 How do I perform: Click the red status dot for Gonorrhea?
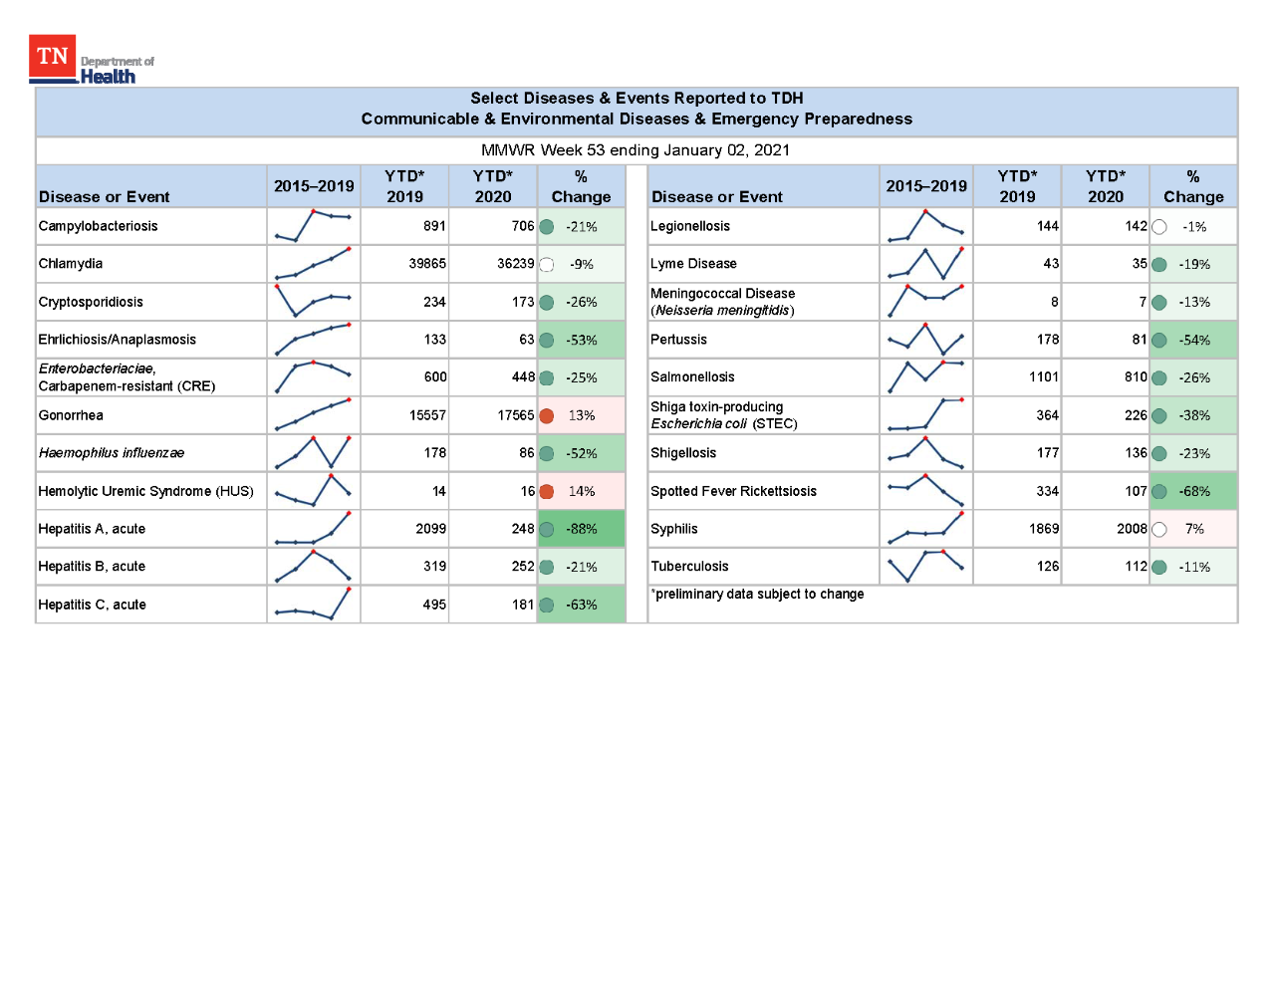(x=547, y=416)
